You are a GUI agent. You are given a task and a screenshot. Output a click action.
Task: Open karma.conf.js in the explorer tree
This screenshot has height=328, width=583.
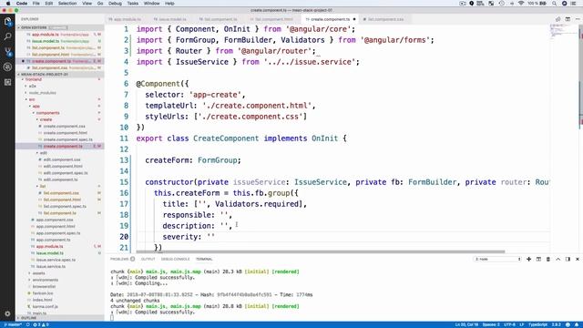point(45,306)
